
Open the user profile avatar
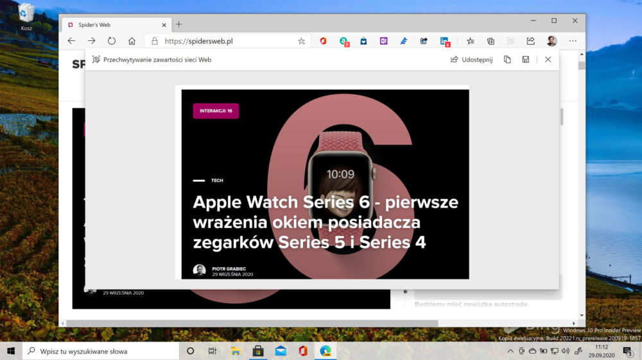point(551,41)
